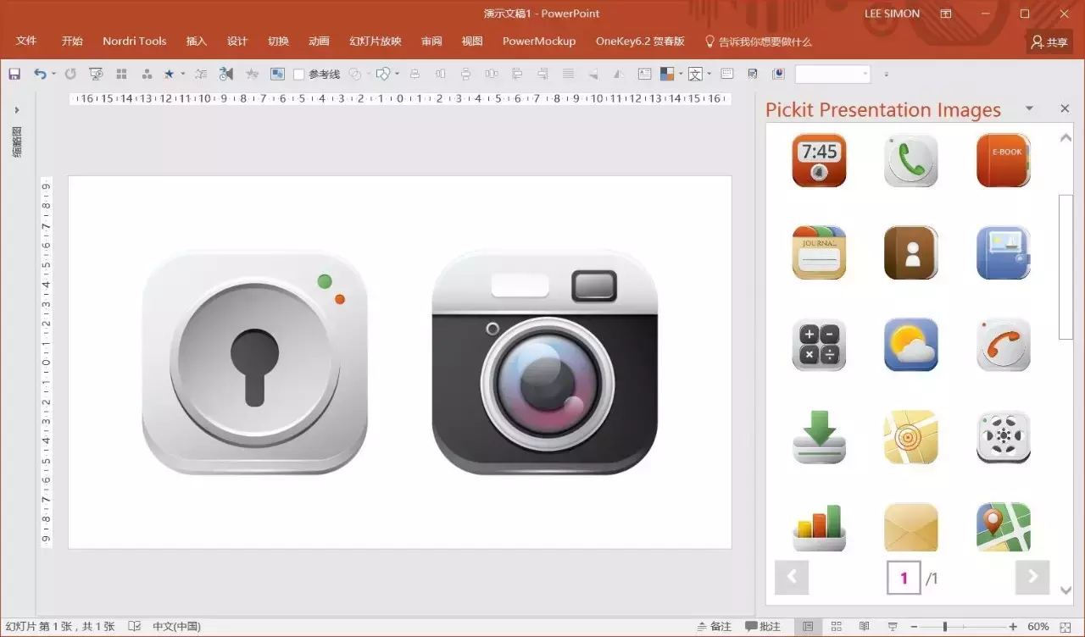The height and width of the screenshot is (637, 1085).
Task: Insert the Journal notebook icon image
Action: (x=819, y=252)
